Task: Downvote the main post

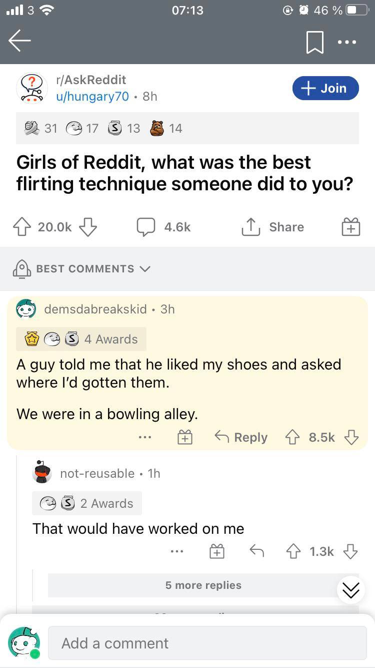Action: [87, 227]
